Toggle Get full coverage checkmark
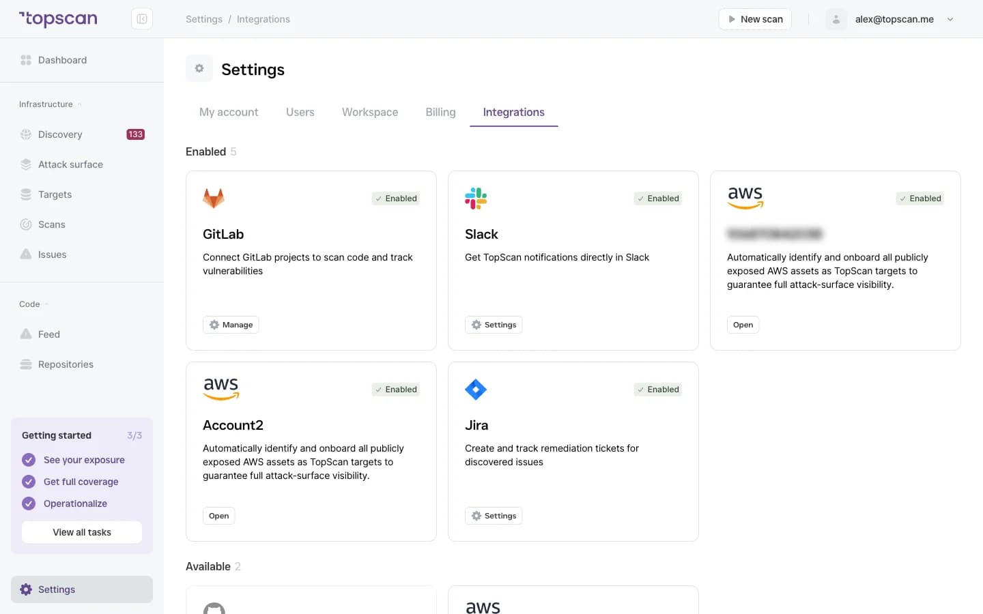The image size is (983, 614). [29, 482]
